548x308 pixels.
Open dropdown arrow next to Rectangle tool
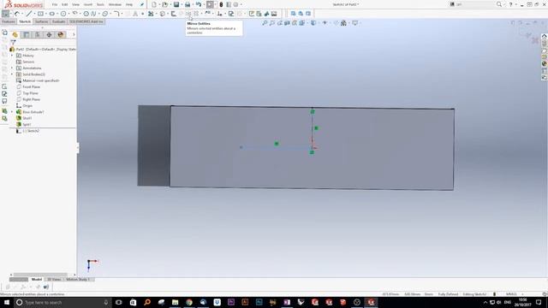click(45, 14)
